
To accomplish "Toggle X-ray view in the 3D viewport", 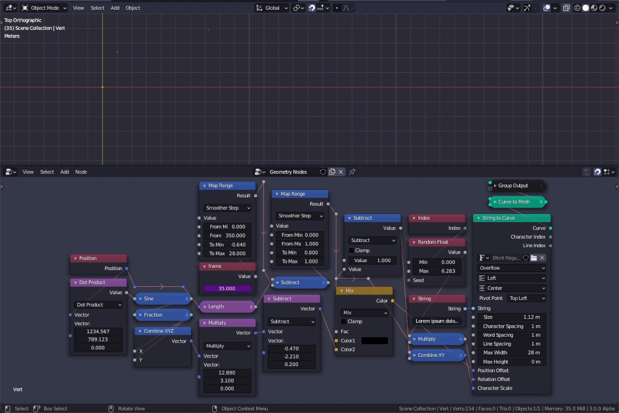I will click(566, 8).
